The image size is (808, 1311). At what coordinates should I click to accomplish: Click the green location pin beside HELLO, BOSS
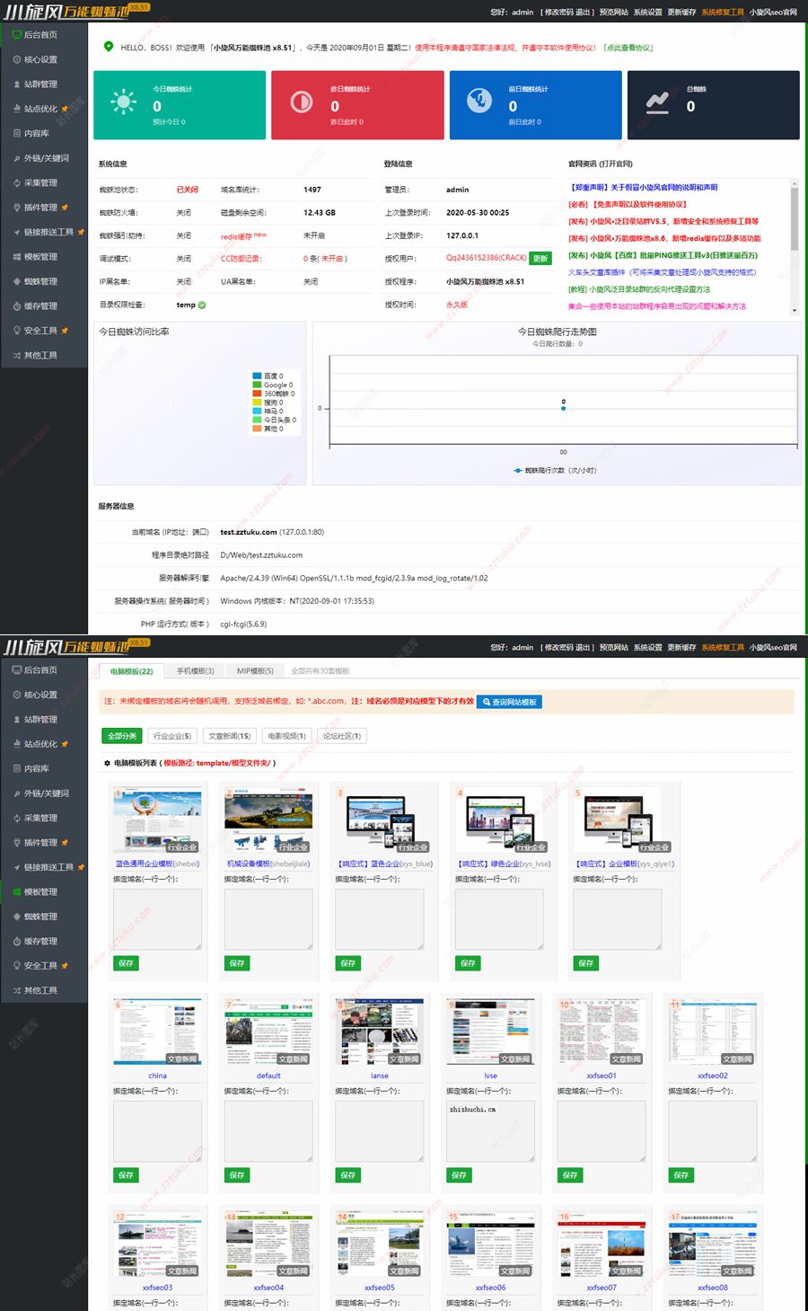[109, 47]
